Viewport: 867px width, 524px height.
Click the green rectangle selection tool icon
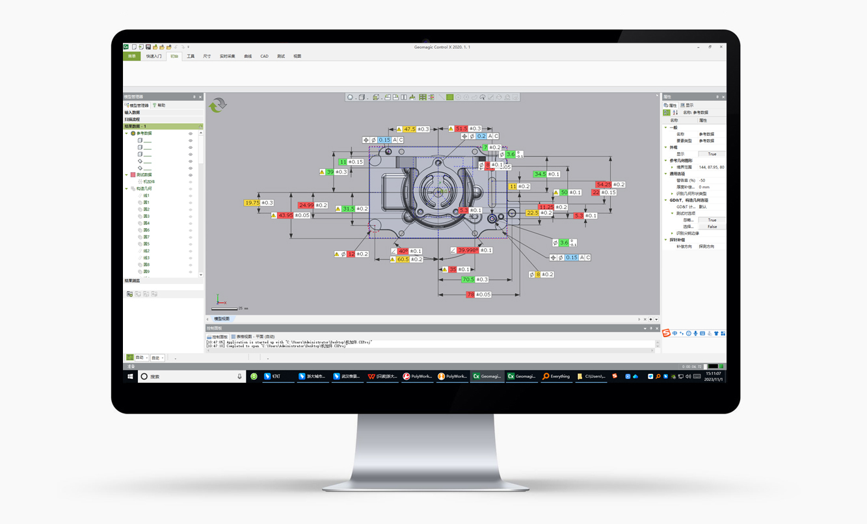point(449,98)
